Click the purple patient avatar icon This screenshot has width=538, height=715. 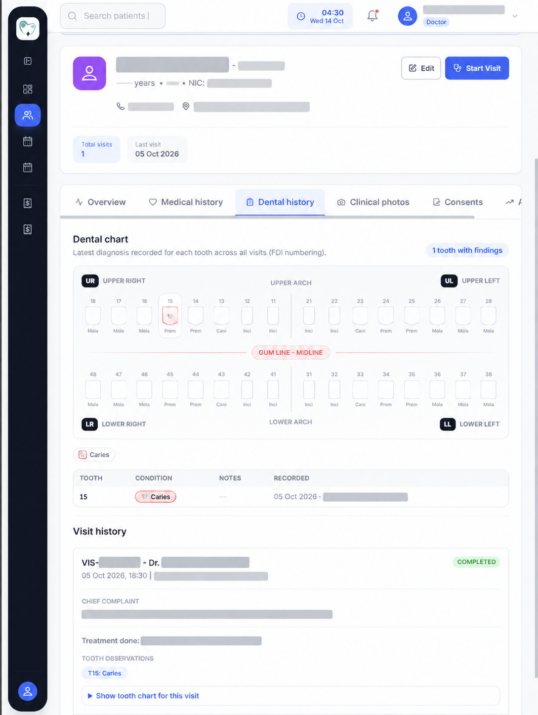point(89,73)
